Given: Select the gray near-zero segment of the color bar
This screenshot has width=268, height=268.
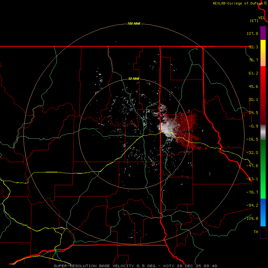Looking at the screenshot, I should click(x=263, y=132).
